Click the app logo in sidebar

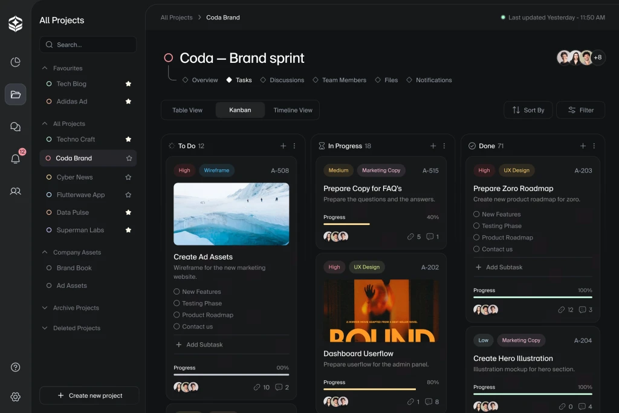click(x=15, y=24)
